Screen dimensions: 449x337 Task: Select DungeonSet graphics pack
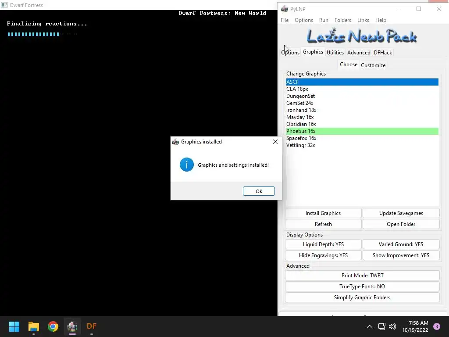tap(362, 96)
